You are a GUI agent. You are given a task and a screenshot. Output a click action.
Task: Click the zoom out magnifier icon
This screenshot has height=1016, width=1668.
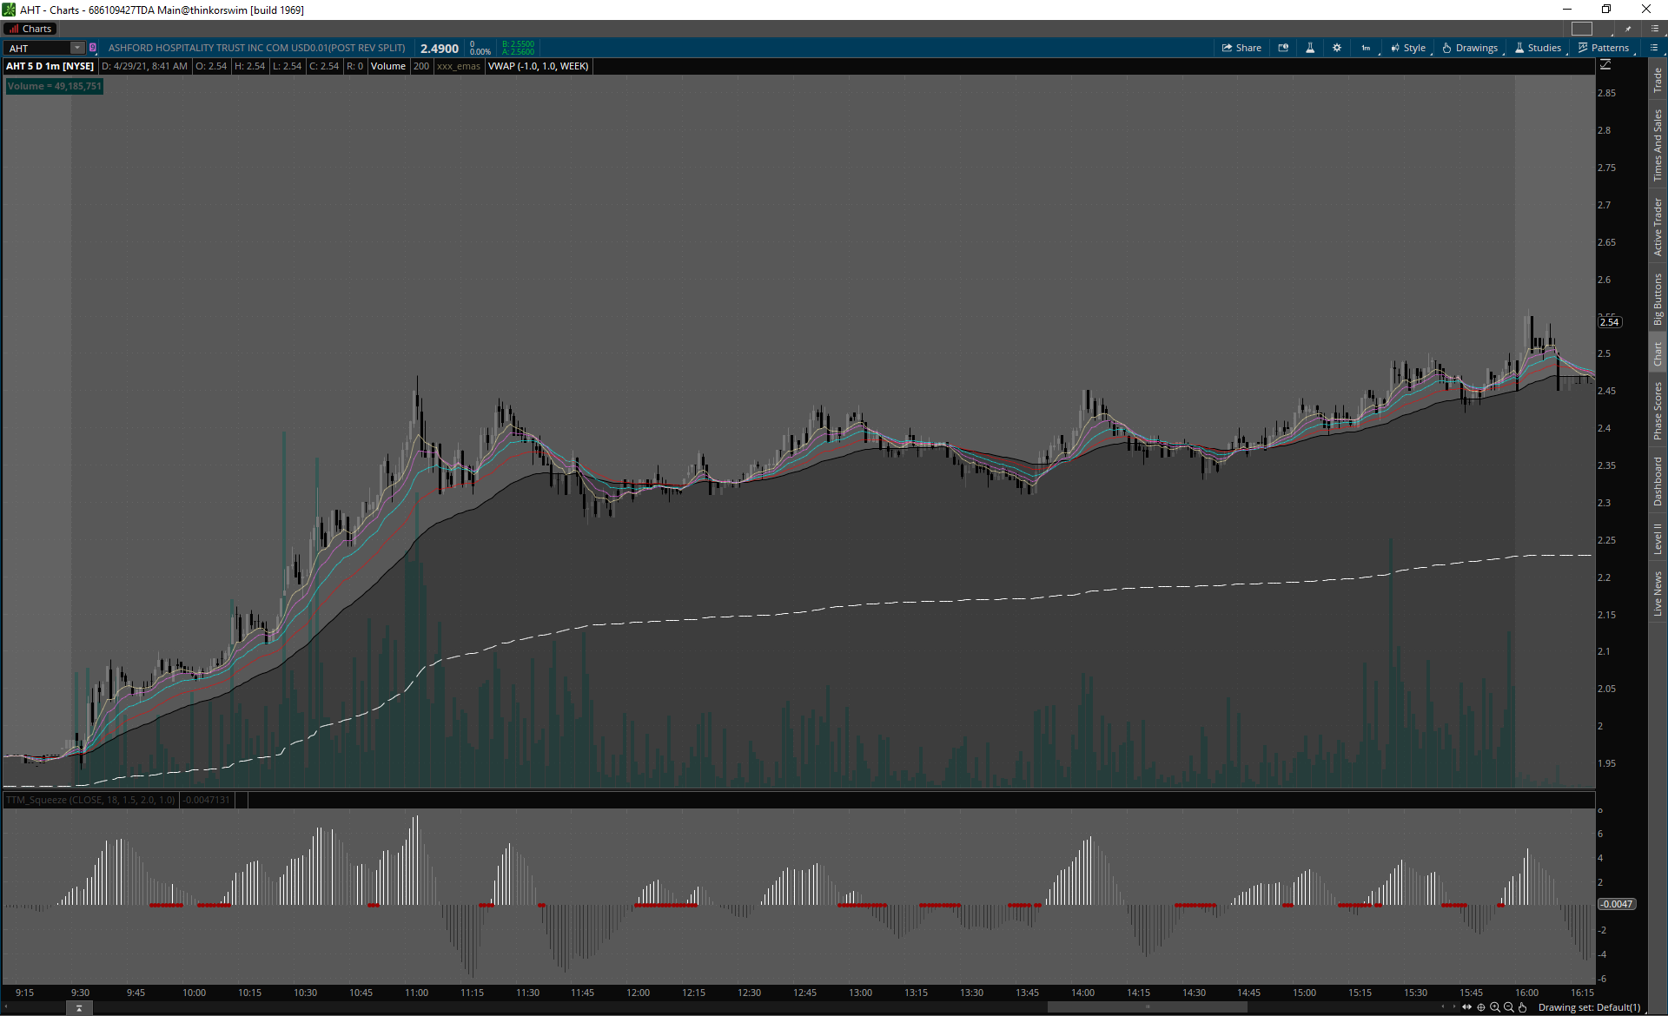click(1509, 1007)
